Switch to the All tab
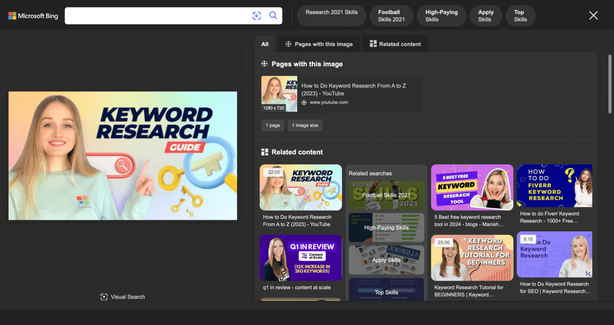Image resolution: width=614 pixels, height=325 pixels. [264, 44]
